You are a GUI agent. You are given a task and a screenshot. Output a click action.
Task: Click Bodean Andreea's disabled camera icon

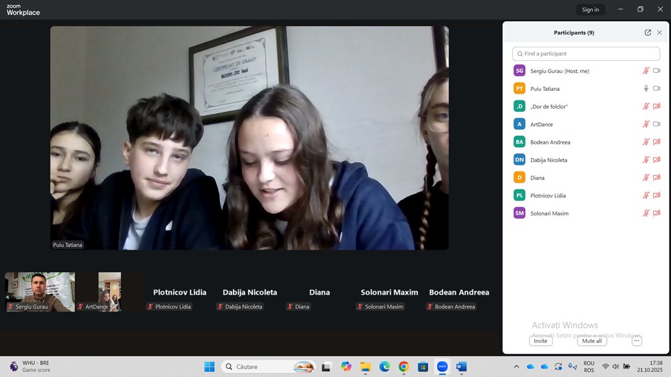click(x=656, y=142)
